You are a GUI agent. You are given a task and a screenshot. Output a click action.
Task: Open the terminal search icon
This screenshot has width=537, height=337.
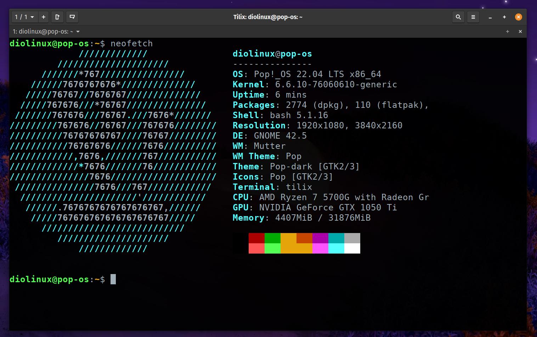[458, 17]
